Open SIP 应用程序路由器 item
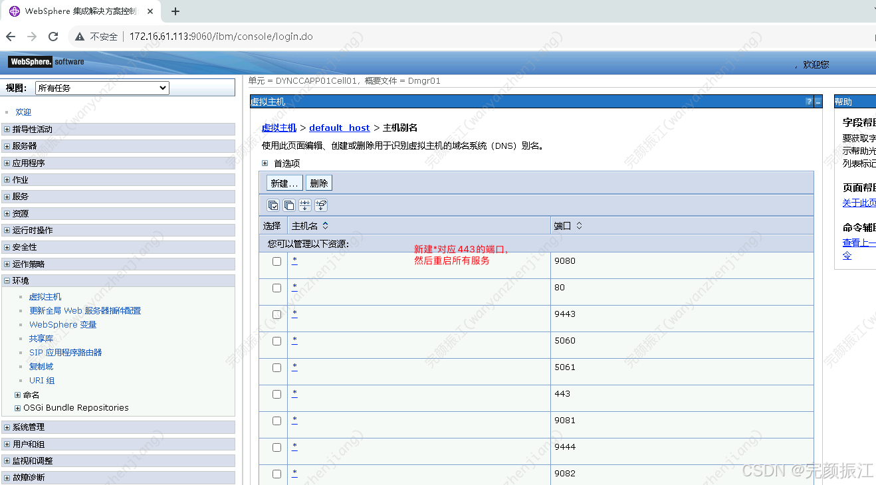Viewport: 876px width, 485px height. [x=66, y=353]
